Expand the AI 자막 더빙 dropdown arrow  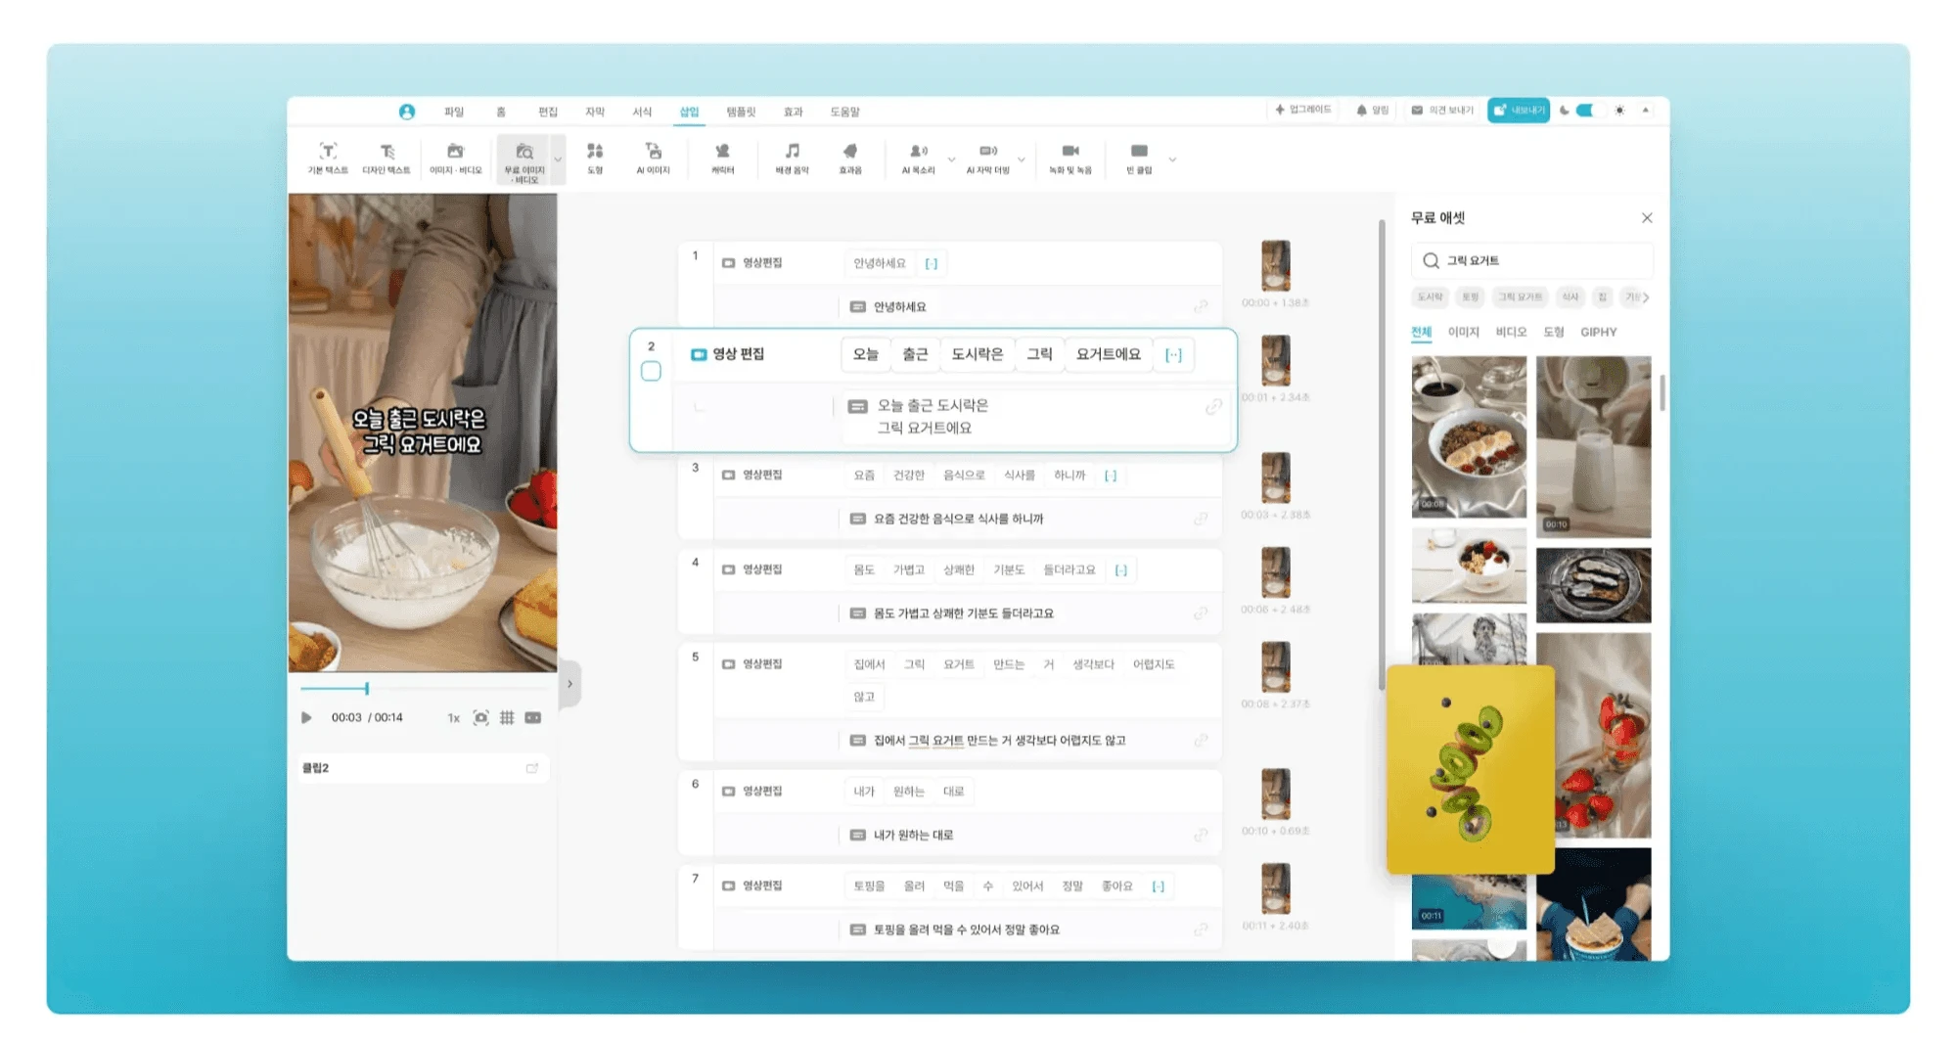point(1022,159)
